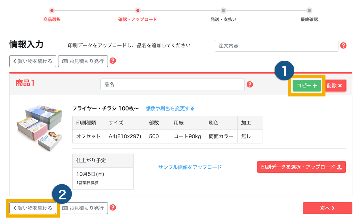Click the help icon next to the 品名 input
Image resolution: width=361 pixels, height=223 pixels.
click(x=250, y=84)
